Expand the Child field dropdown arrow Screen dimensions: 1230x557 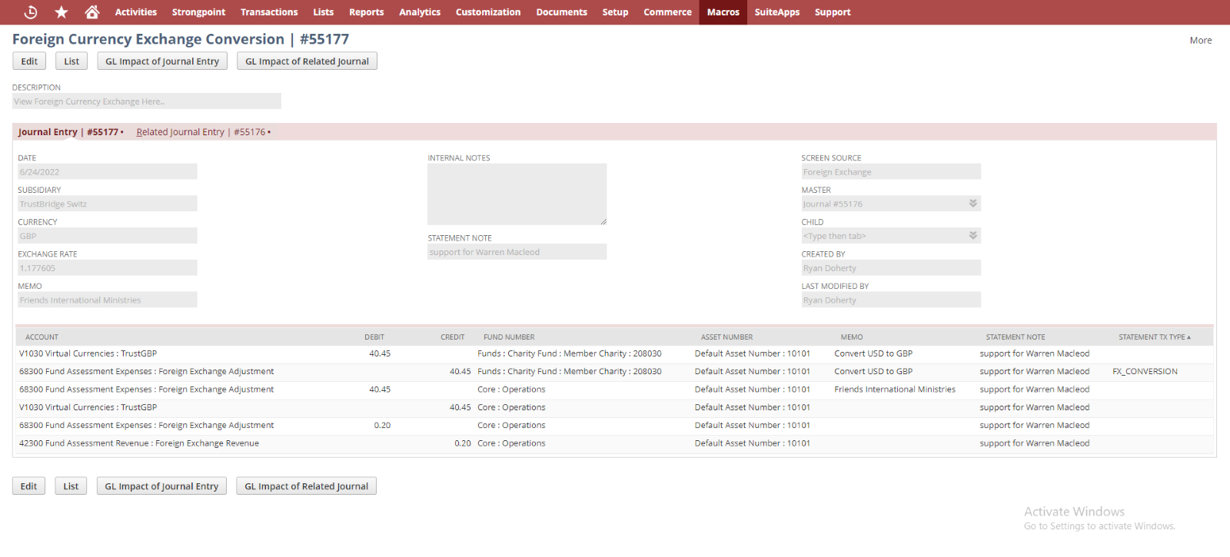pyautogui.click(x=972, y=236)
